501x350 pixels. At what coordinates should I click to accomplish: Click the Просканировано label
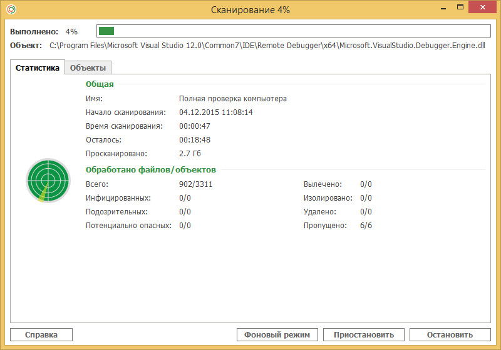pyautogui.click(x=116, y=153)
